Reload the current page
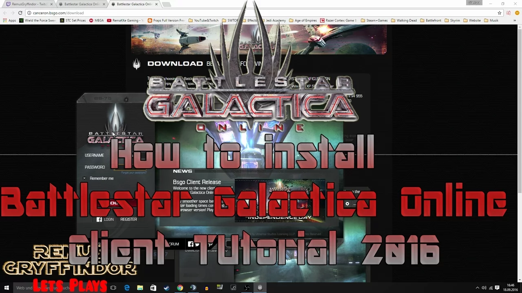 (x=20, y=13)
